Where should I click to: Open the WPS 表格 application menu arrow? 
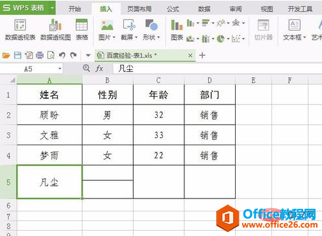52,8
